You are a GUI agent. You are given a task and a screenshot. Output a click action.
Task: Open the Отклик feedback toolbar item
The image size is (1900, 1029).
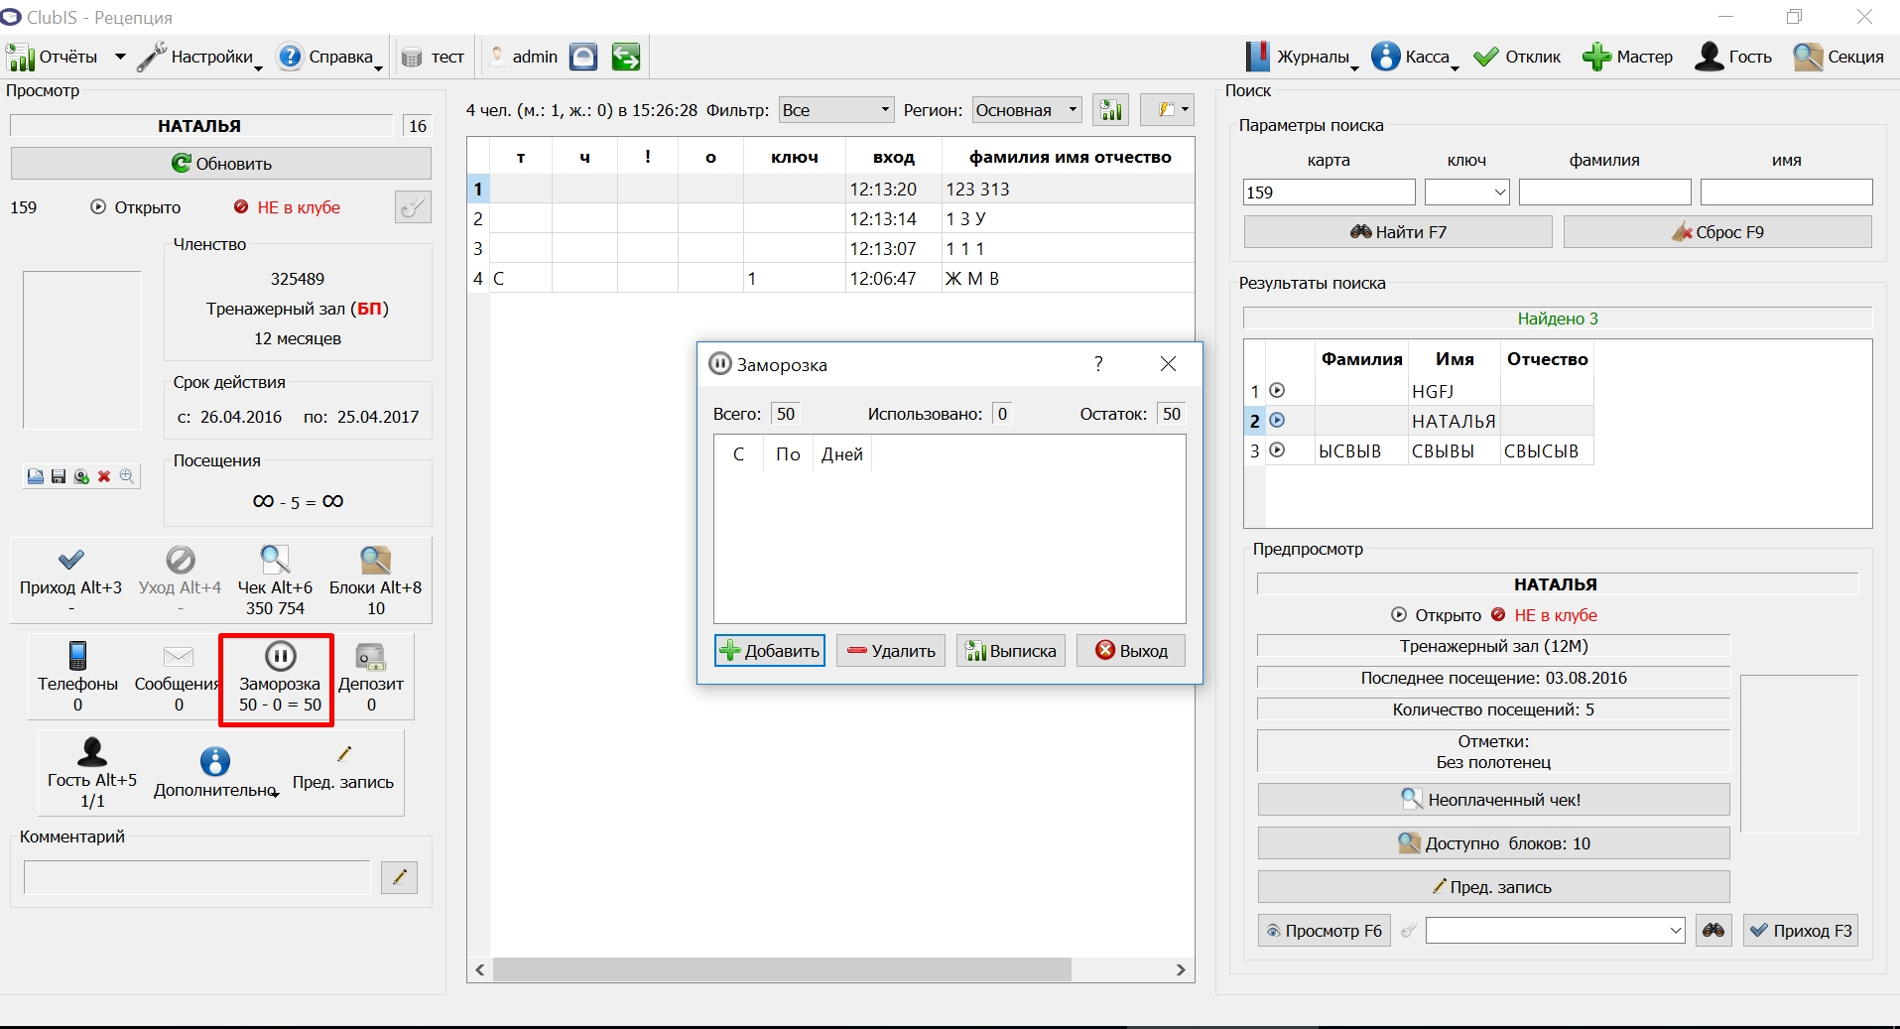pos(1518,58)
